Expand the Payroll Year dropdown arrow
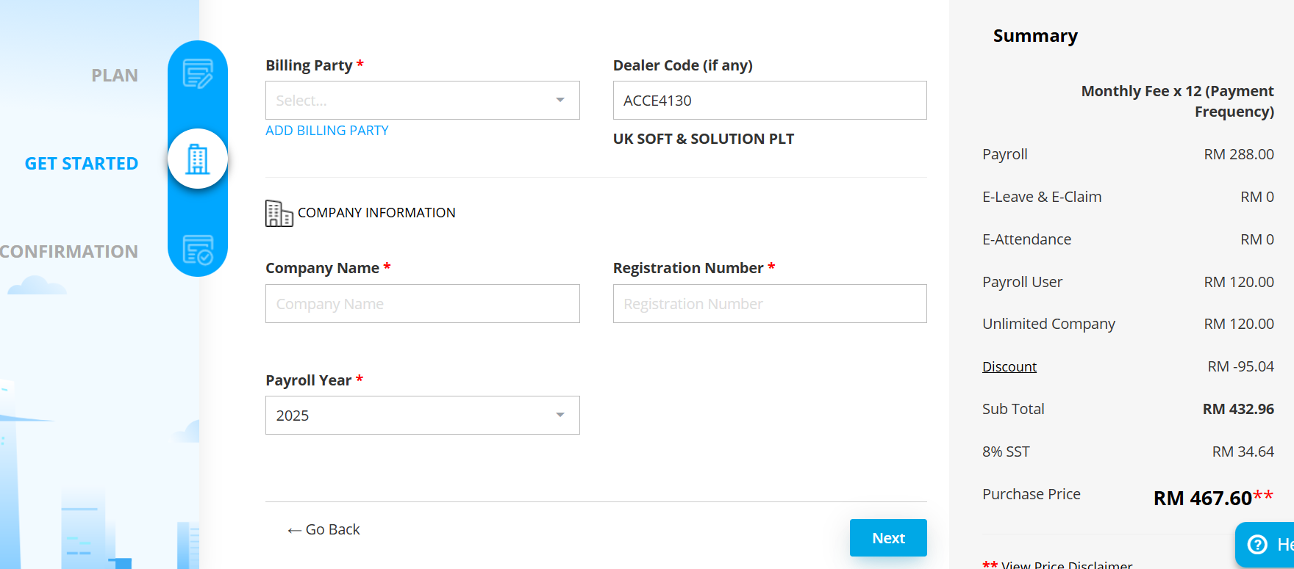Screen dimensions: 1294x569 [560, 416]
